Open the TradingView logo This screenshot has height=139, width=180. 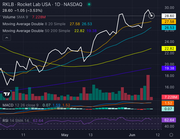[x=7, y=94]
